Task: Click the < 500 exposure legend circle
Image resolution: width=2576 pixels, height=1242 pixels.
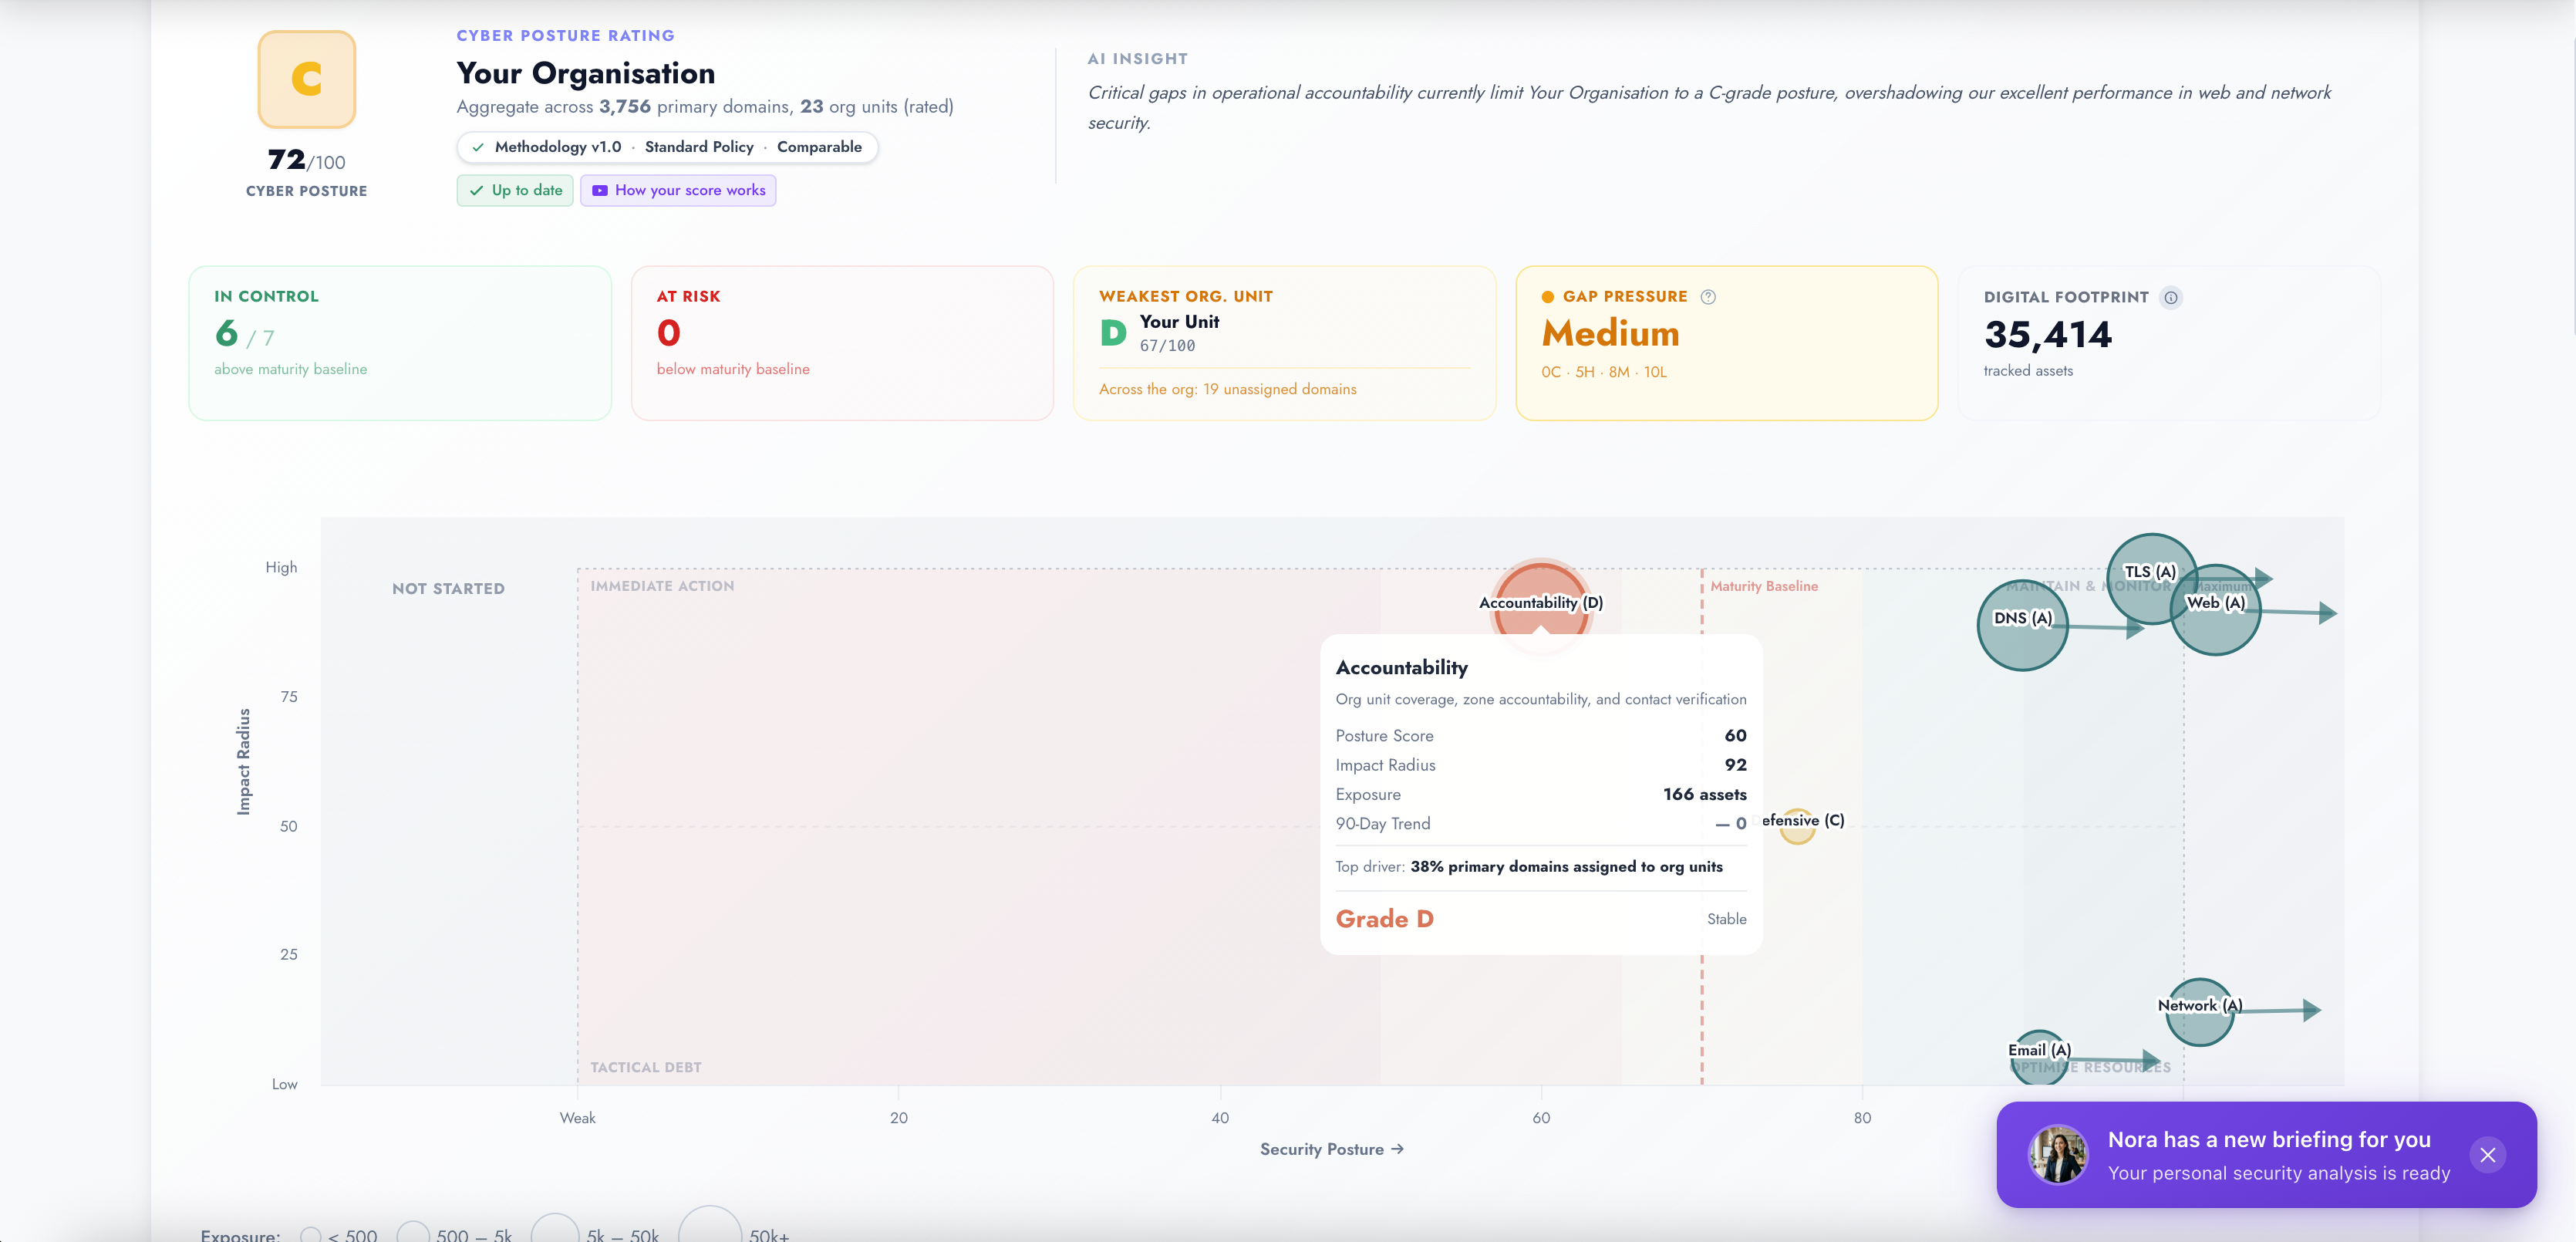Action: (x=311, y=1236)
